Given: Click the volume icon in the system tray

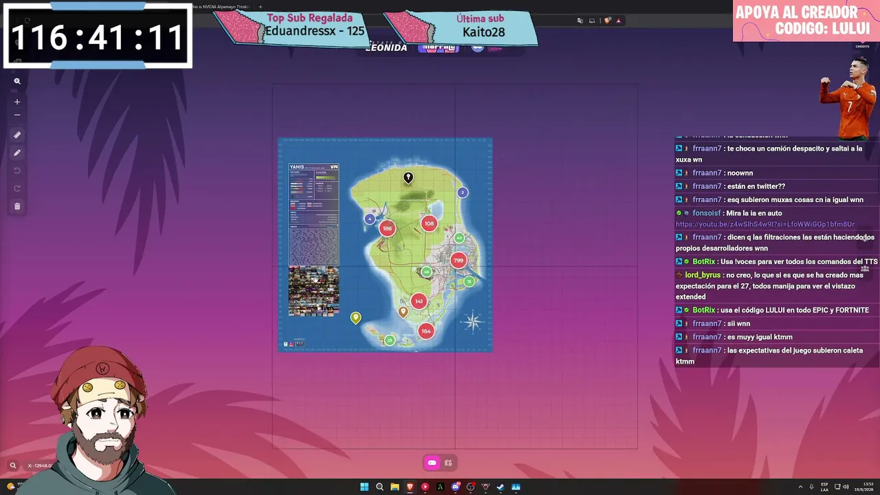Looking at the screenshot, I should pos(846,487).
